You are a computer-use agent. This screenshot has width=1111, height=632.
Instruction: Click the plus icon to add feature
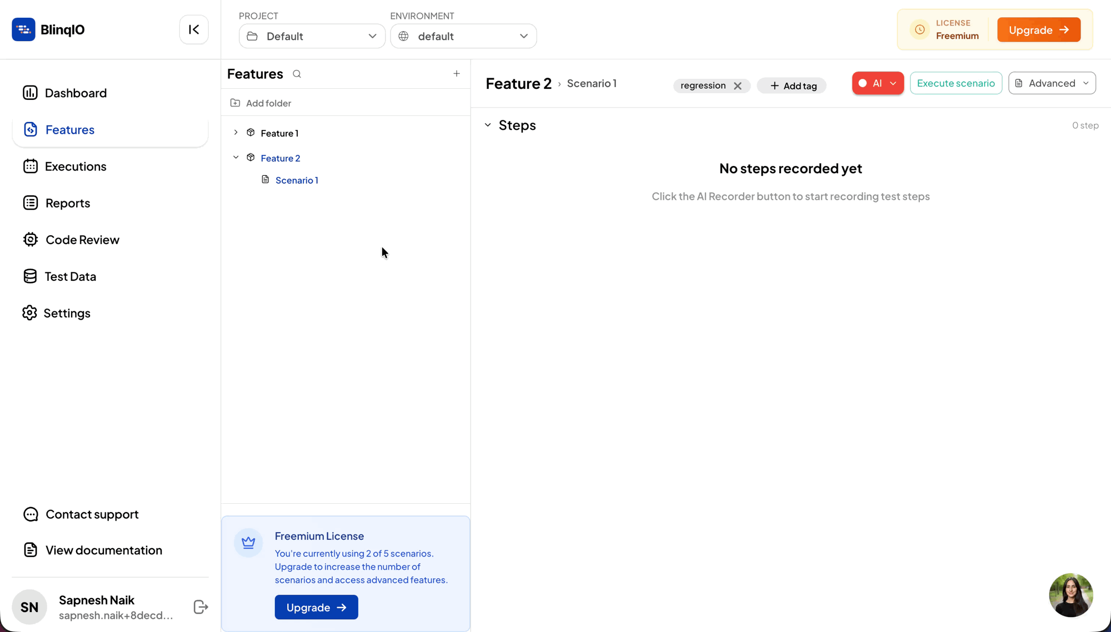457,73
